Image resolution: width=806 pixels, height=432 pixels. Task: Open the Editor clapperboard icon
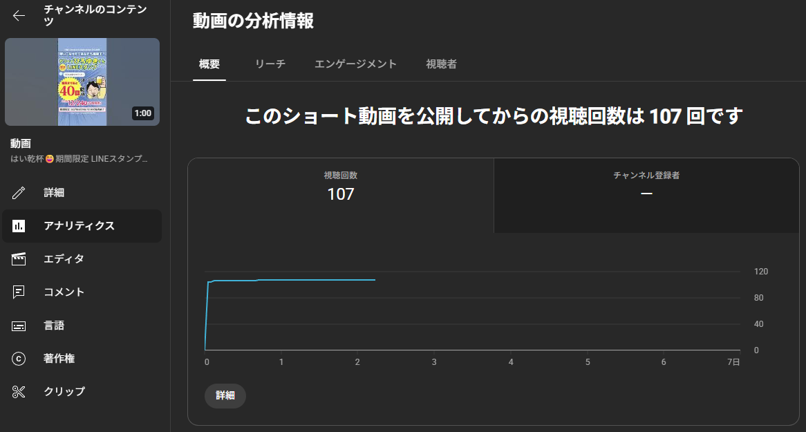pos(19,259)
